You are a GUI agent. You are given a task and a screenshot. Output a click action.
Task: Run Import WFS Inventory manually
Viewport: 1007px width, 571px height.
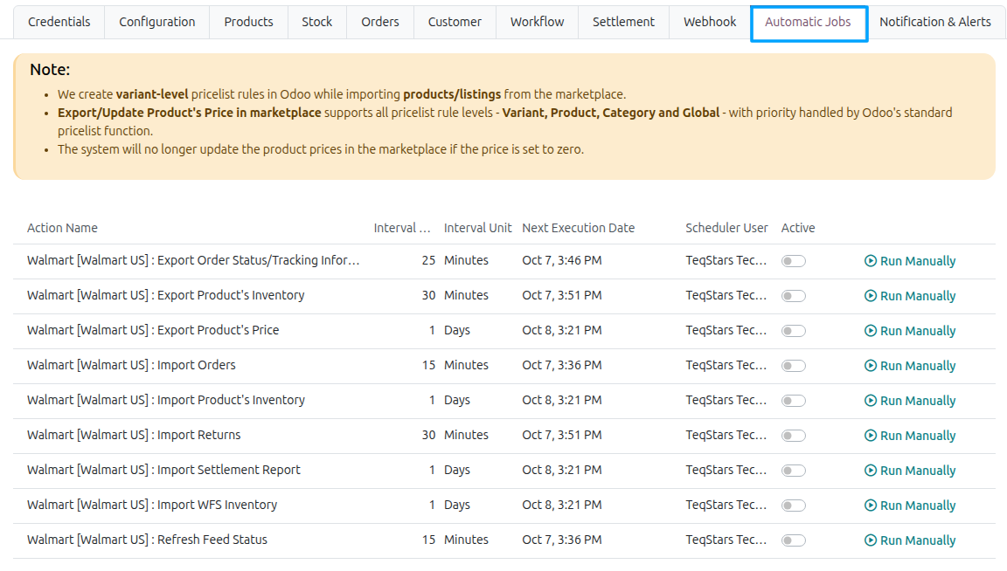click(x=910, y=506)
